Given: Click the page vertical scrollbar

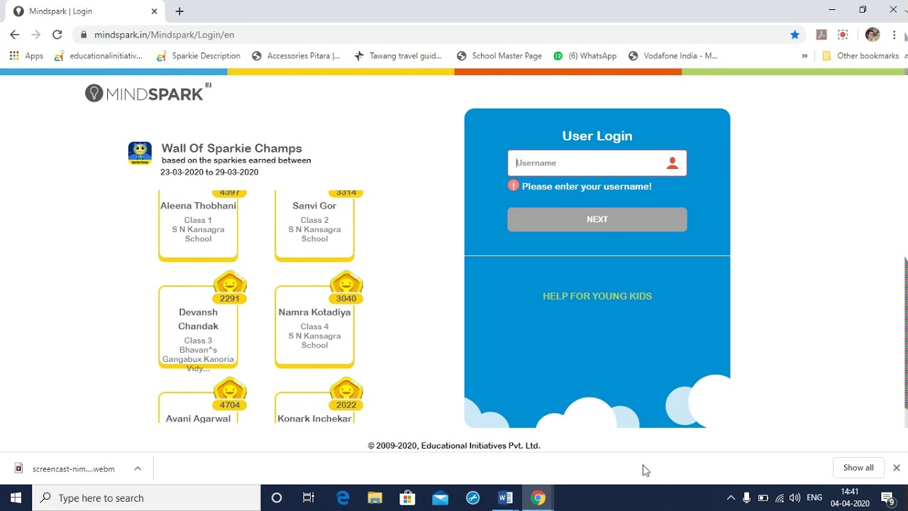Looking at the screenshot, I should (x=906, y=334).
